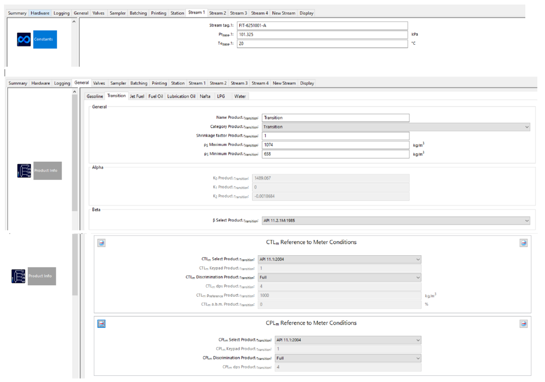
Task: Click the 'CPLm Reference to Meter Conditions' heading
Action: tap(311, 323)
